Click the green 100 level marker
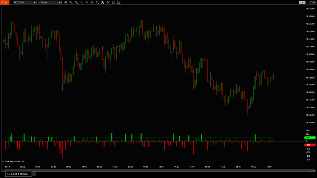This screenshot has width=317, height=178. pyautogui.click(x=310, y=138)
